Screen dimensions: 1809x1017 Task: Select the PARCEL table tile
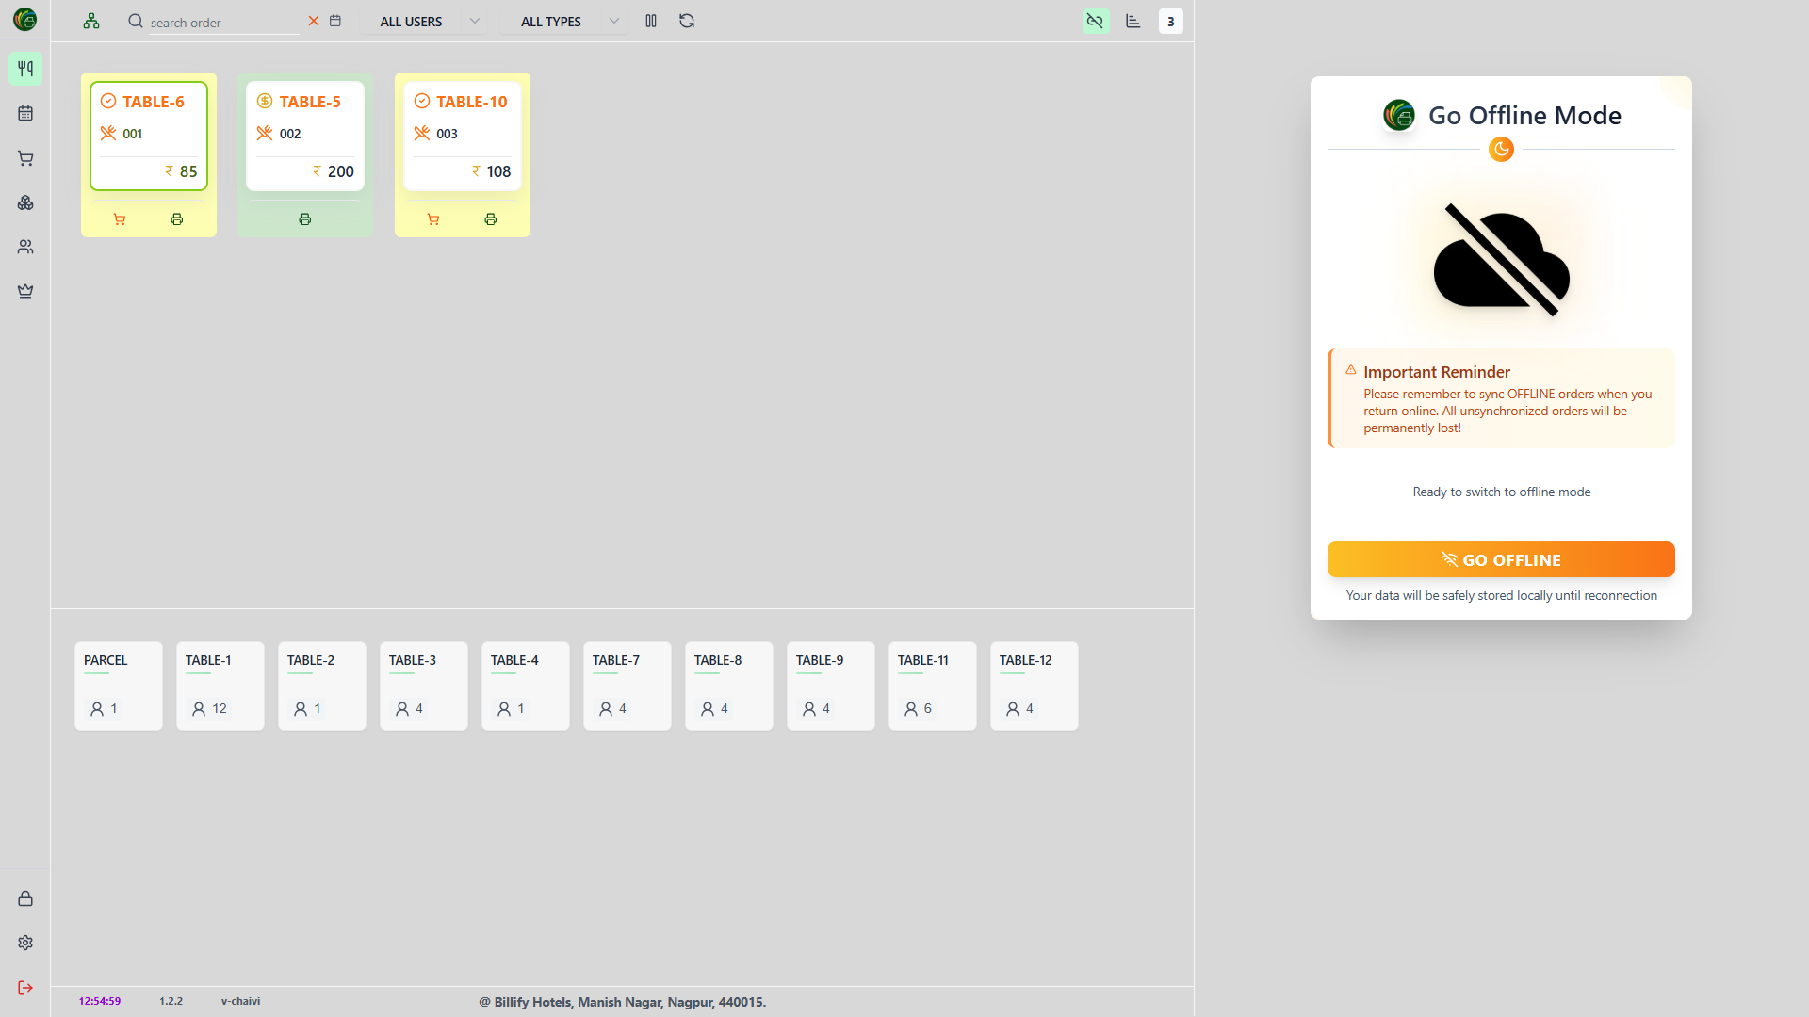click(x=119, y=686)
